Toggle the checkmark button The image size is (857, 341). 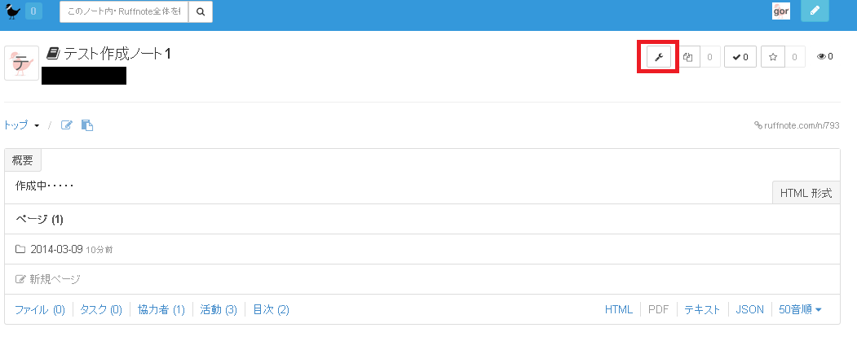coord(740,57)
